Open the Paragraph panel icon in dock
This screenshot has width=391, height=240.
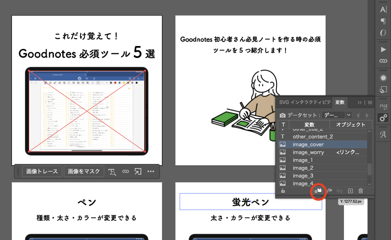pyautogui.click(x=383, y=21)
